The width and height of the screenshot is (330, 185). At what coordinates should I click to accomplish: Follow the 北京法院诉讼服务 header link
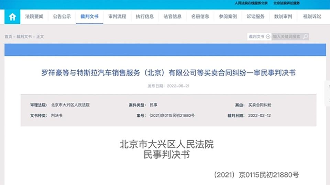(x=286, y=3)
